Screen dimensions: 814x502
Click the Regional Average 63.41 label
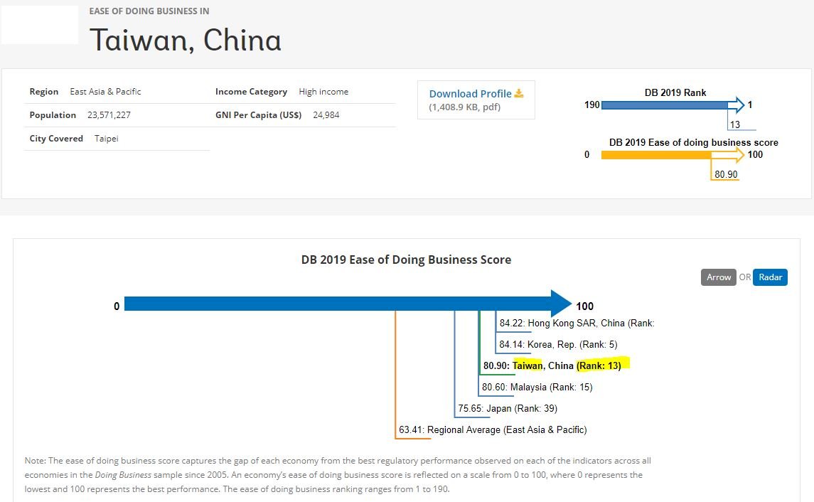tap(493, 429)
